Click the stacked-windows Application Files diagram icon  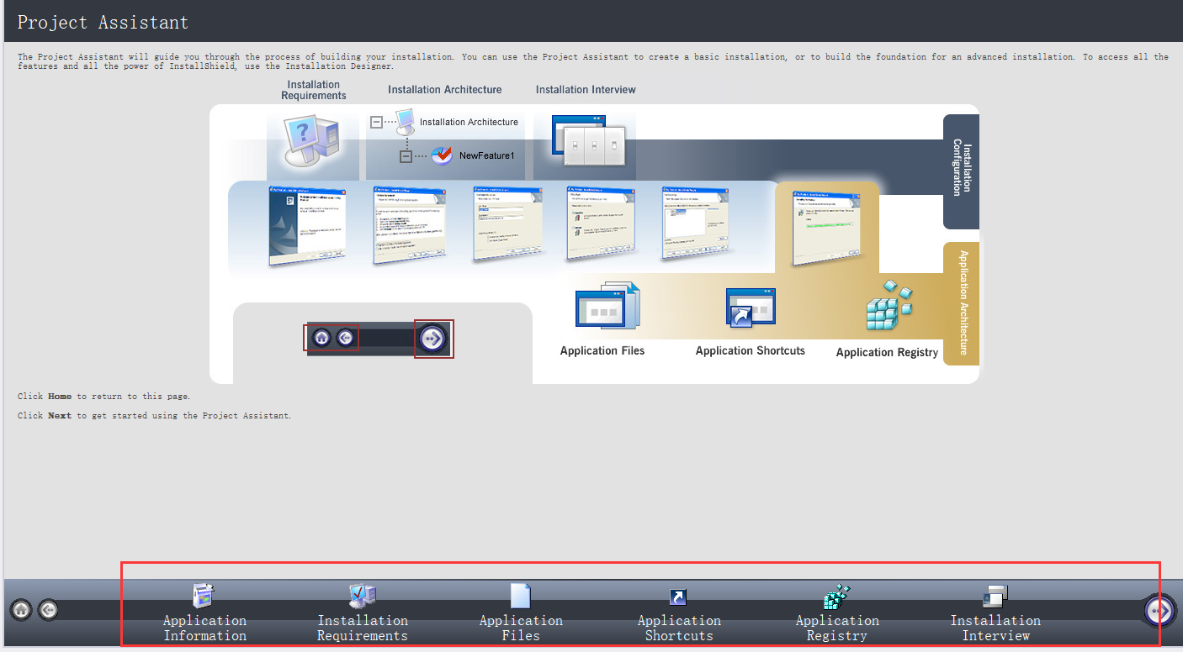[607, 306]
